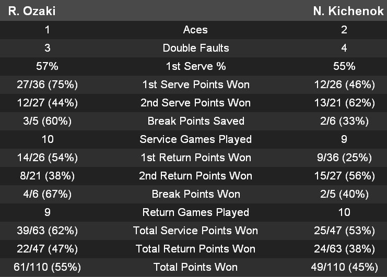Select Kichenok's 49/110 (45%) total points value
Viewport: 387px width, 277px height.
(344, 267)
